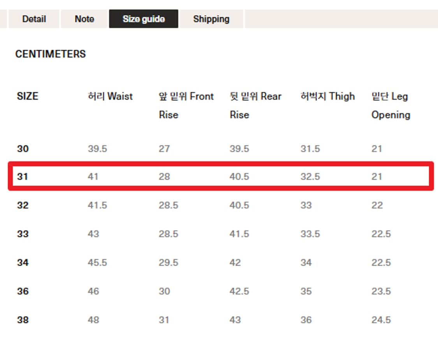The width and height of the screenshot is (438, 340).
Task: Click the 허벅지 Thigh column header
Action: tap(328, 96)
